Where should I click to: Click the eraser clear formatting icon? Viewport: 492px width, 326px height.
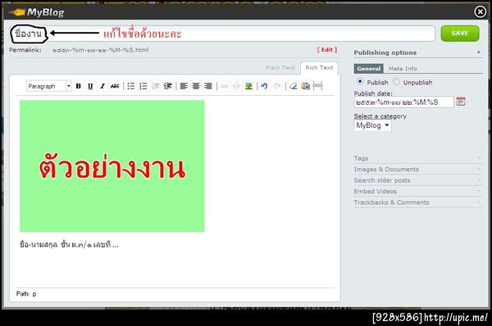[x=293, y=86]
